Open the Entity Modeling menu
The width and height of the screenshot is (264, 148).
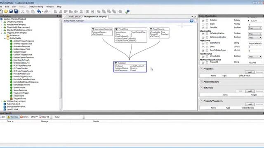click(x=36, y=7)
